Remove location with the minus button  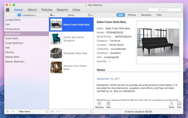coord(13,111)
